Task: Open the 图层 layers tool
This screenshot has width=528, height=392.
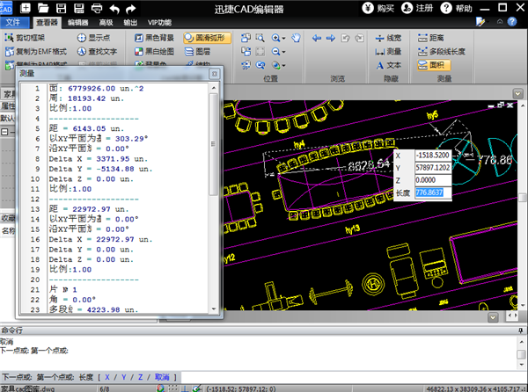Action: click(x=197, y=52)
